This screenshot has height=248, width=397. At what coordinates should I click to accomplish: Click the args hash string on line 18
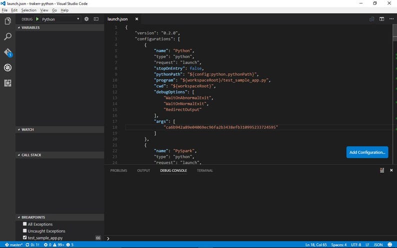pos(221,127)
